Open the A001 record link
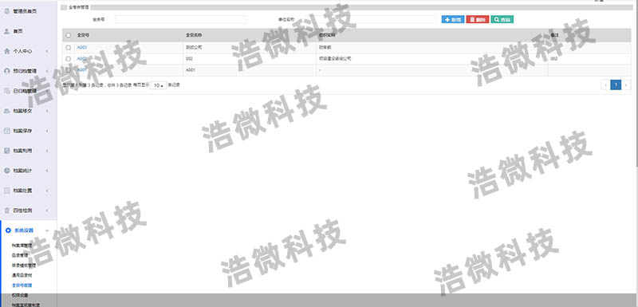The image size is (638, 307). (82, 70)
